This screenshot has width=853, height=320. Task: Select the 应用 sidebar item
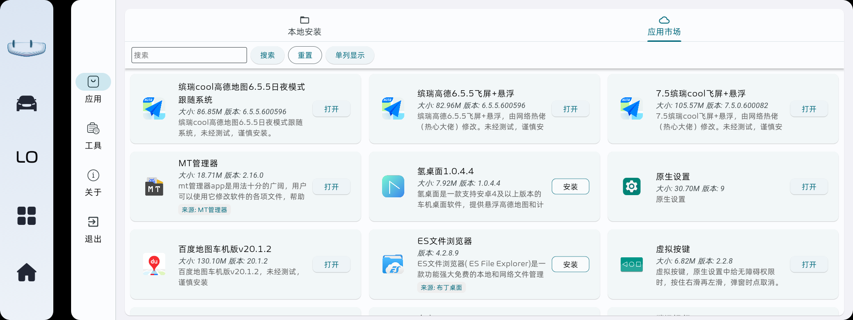coord(93,89)
